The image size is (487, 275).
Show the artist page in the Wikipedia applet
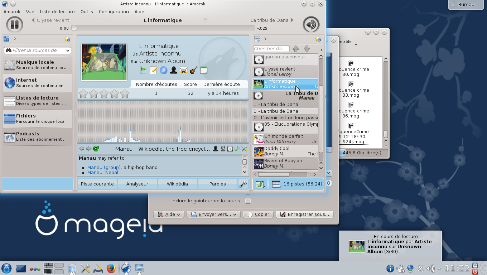pyautogui.click(x=216, y=149)
